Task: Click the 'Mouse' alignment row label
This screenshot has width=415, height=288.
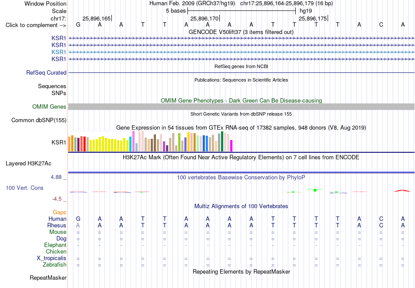Action: click(x=58, y=232)
